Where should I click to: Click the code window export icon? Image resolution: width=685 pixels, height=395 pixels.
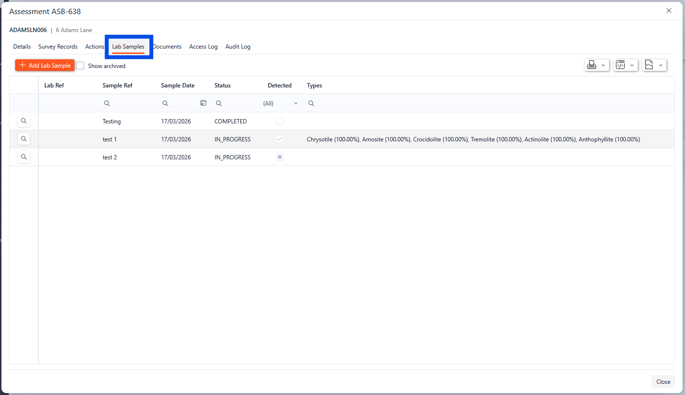620,65
